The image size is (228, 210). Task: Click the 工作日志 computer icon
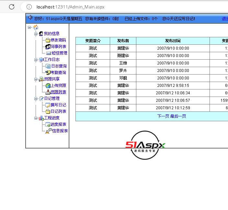pyautogui.click(x=41, y=60)
